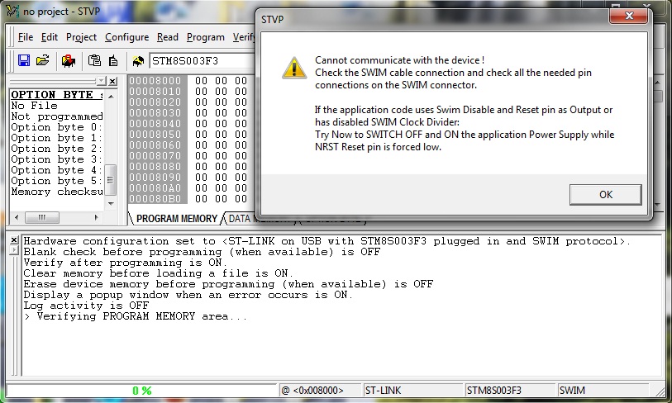Switch to the PROGRAM MEMORY tab
The image size is (672, 403).
(177, 219)
